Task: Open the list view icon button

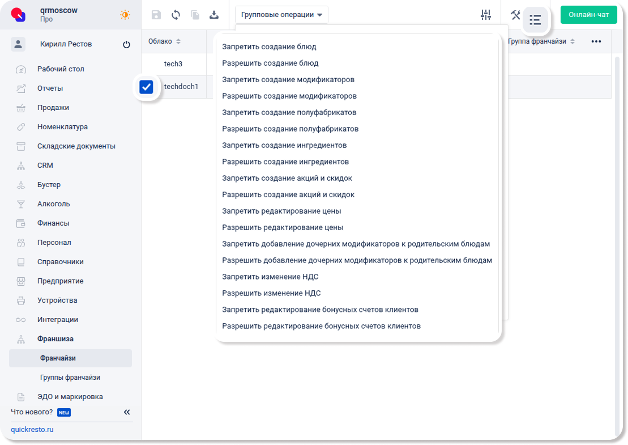Action: click(535, 20)
